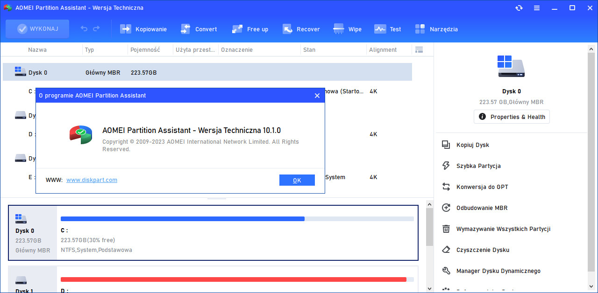
Task: Select Manager Dysku Dynamicznego option
Action: point(498,271)
